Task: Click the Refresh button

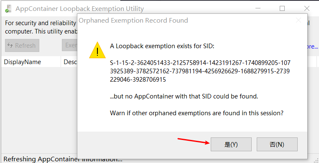Action: click(x=22, y=46)
